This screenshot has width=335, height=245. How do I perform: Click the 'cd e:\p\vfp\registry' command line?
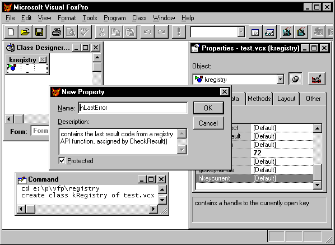61,188
